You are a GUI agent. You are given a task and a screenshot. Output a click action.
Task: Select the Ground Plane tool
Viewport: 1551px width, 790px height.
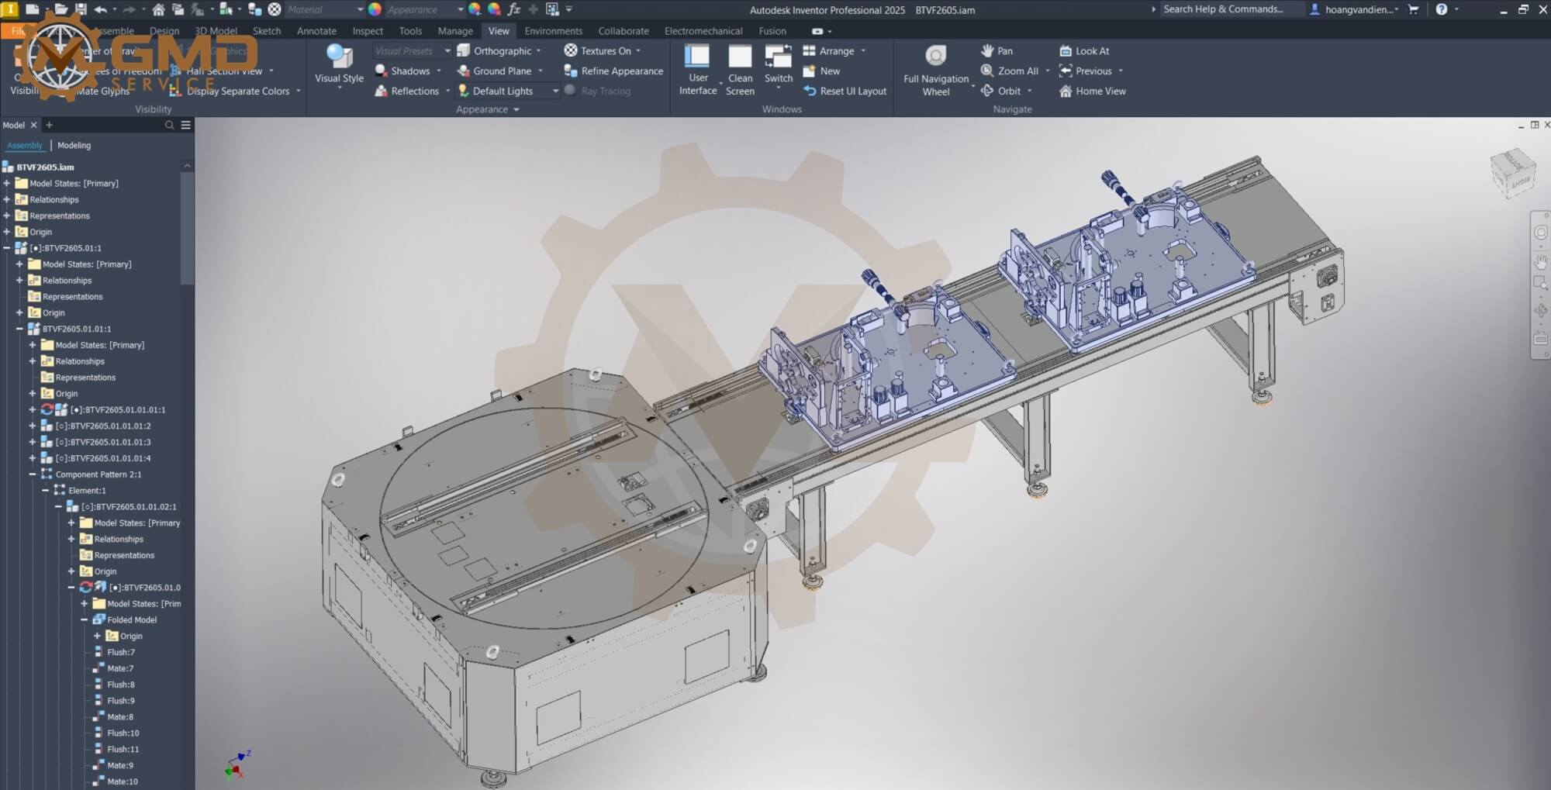[494, 71]
